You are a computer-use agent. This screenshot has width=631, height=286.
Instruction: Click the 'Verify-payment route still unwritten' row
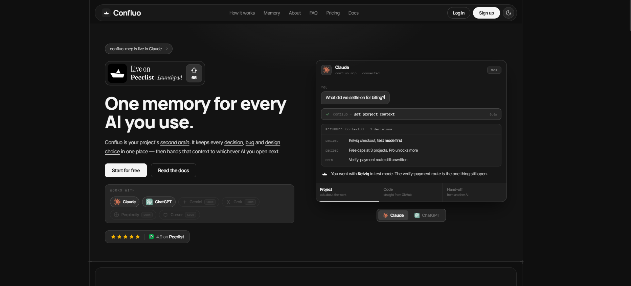(x=411, y=160)
